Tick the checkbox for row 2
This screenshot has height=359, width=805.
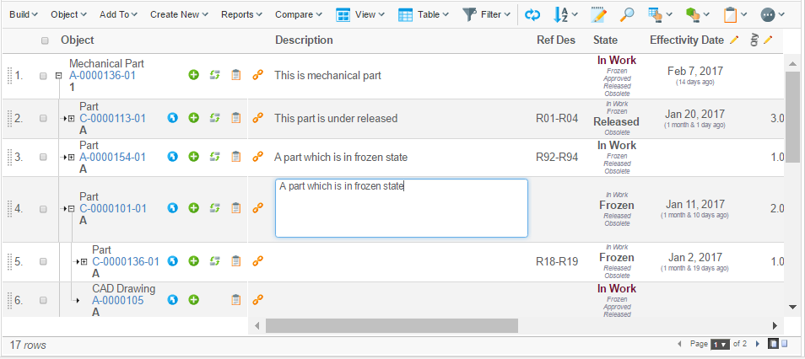[44, 119]
